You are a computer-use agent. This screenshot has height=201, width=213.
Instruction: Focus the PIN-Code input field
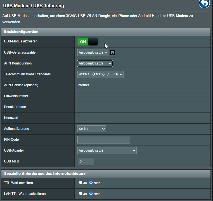(104, 140)
